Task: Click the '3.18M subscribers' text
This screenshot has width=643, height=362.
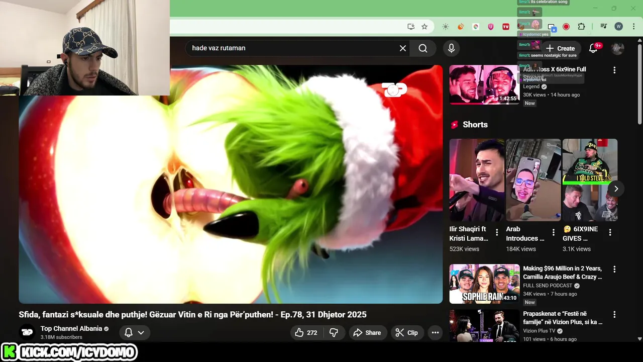Action: coord(61,337)
